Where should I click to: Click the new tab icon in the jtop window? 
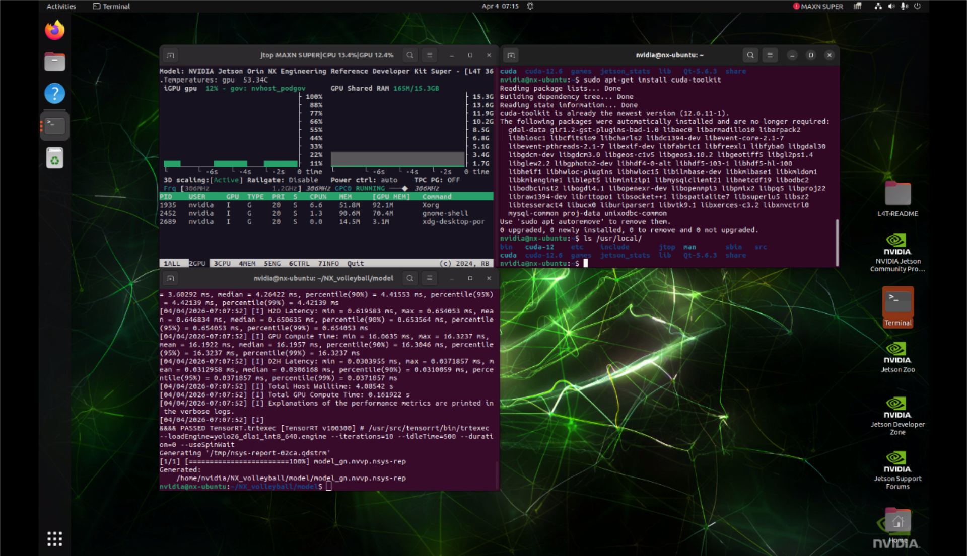pos(171,55)
